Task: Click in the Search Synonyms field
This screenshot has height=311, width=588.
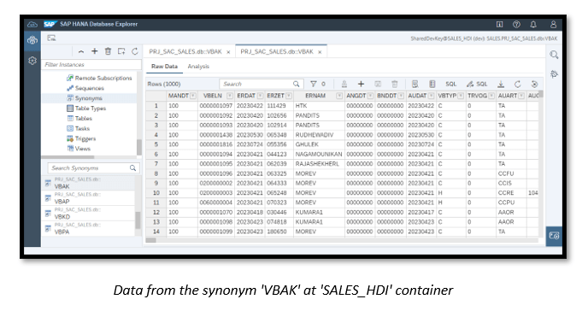Action: click(x=94, y=167)
